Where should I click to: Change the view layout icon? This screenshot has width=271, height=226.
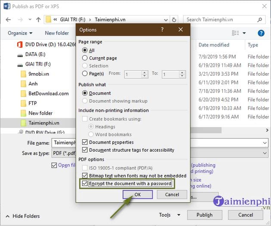click(x=235, y=33)
